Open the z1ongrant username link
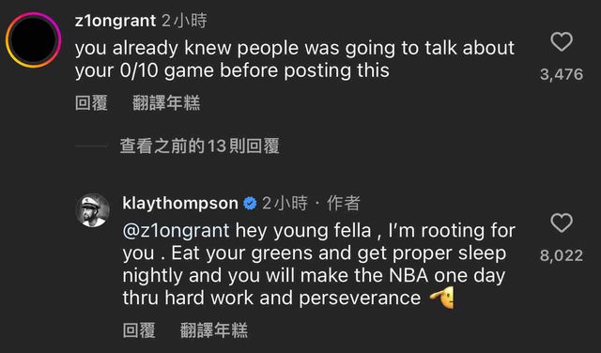601x353 pixels. [116, 21]
